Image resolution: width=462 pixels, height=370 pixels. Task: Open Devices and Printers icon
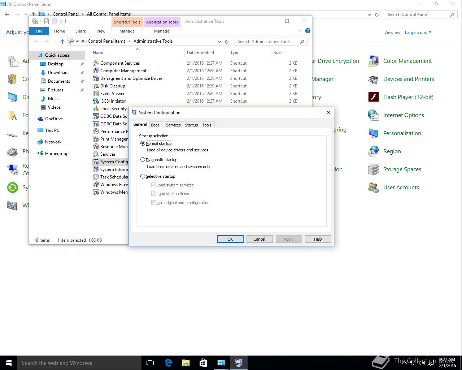373,79
